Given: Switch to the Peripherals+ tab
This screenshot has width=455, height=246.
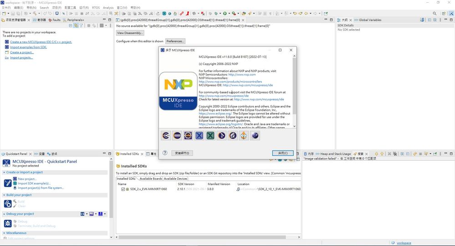Looking at the screenshot, I should (x=73, y=20).
